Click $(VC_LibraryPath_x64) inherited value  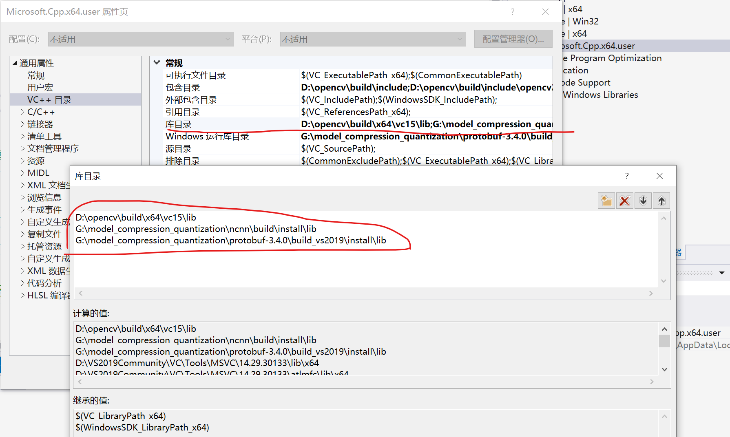pos(121,416)
